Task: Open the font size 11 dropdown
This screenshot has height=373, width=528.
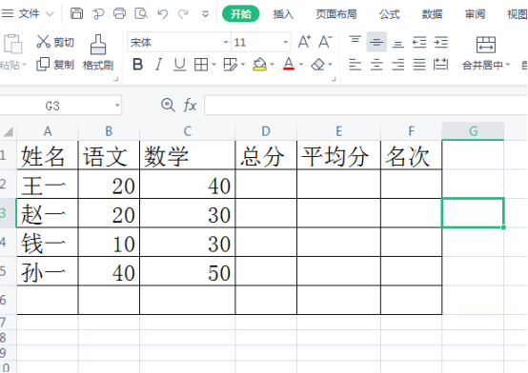Action: click(286, 43)
